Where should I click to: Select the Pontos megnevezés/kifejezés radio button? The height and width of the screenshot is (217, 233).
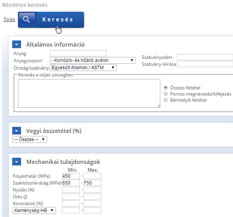pyautogui.click(x=165, y=94)
